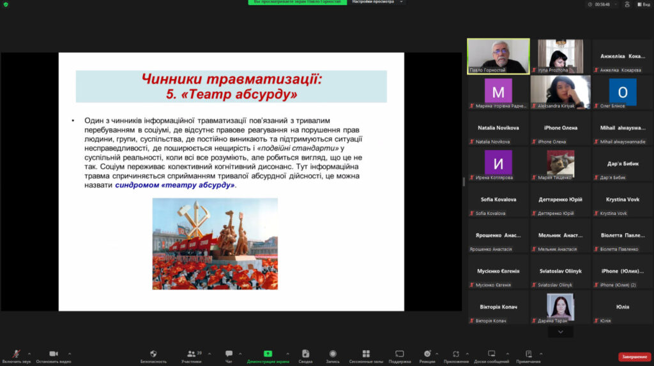
Task: Open the Безопасность security shield icon
Action: tap(153, 354)
